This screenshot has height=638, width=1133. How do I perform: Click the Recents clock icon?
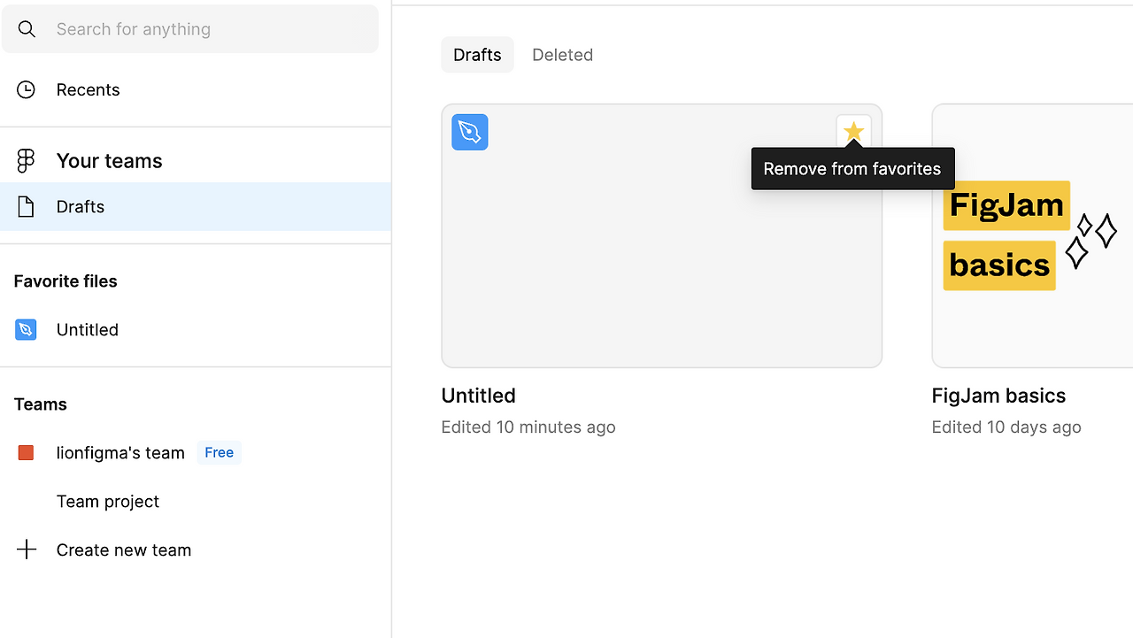(x=27, y=89)
